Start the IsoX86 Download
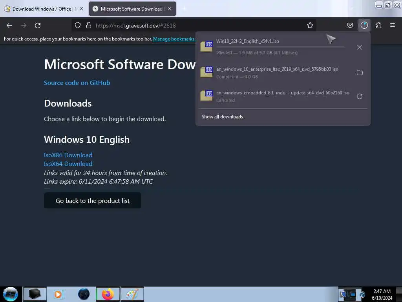 pyautogui.click(x=68, y=155)
